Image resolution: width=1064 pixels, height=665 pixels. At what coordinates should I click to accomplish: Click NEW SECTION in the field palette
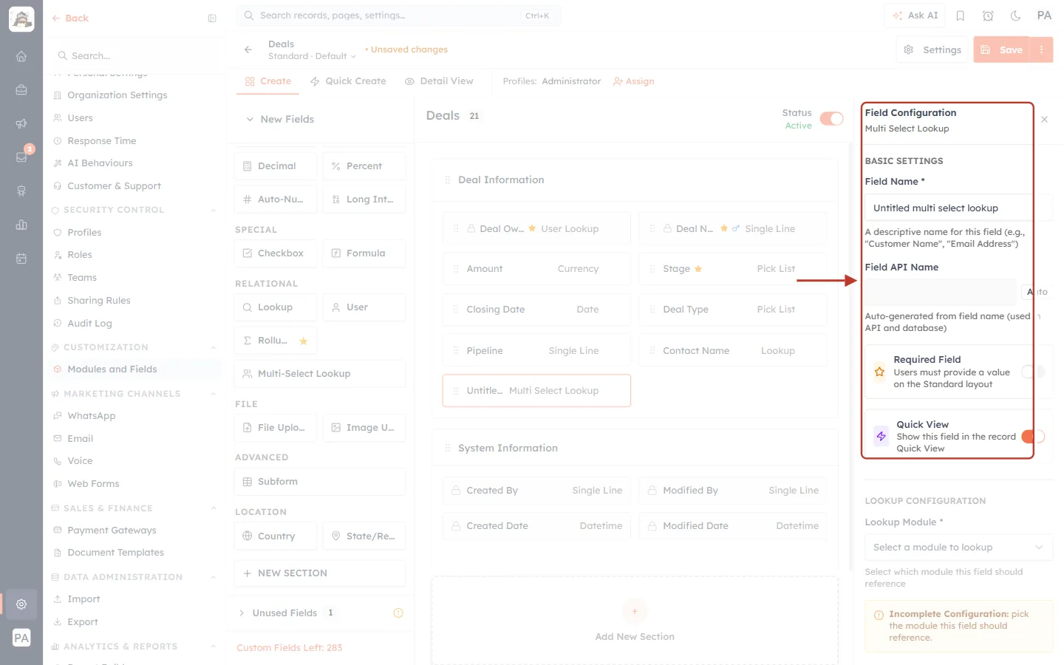point(320,573)
